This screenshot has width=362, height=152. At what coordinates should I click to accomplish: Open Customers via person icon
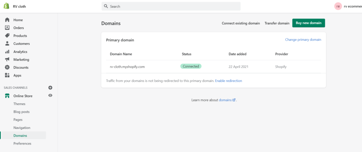(x=7, y=43)
